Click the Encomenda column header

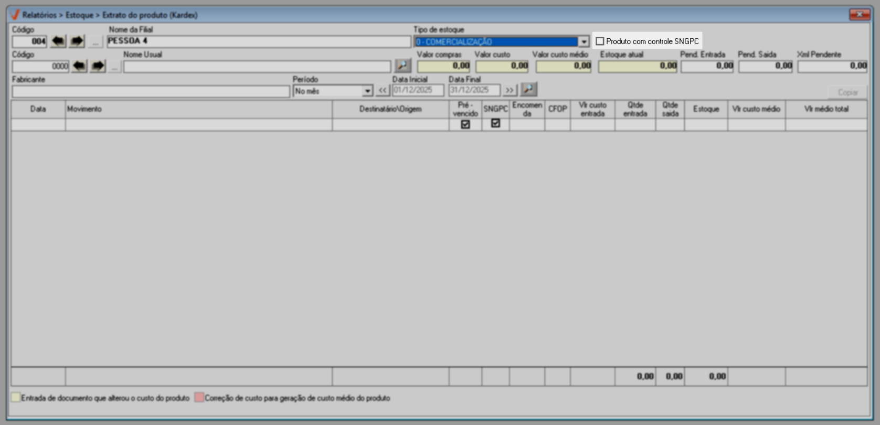pyautogui.click(x=527, y=109)
